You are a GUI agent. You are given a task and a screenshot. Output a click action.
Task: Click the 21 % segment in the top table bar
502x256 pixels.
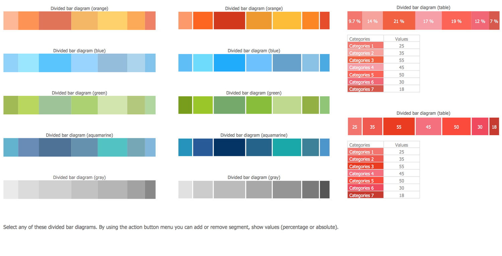(399, 21)
